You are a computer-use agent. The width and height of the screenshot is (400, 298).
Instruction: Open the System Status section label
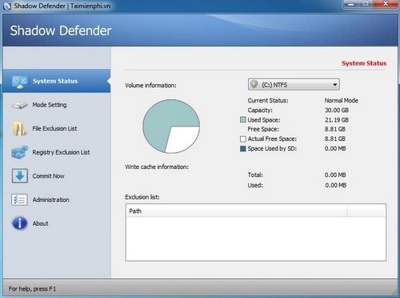(x=55, y=81)
